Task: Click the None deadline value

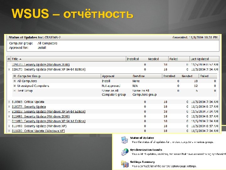Action: [136, 81]
